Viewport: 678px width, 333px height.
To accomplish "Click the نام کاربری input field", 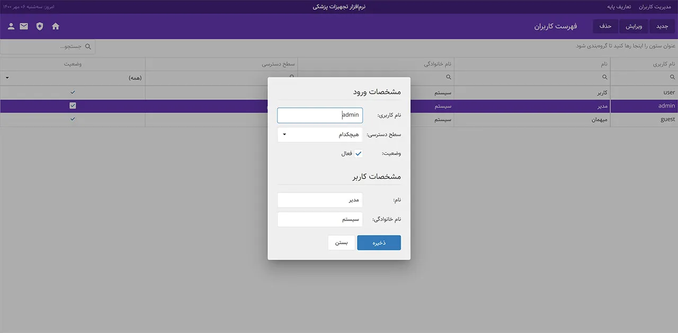I will pos(320,115).
